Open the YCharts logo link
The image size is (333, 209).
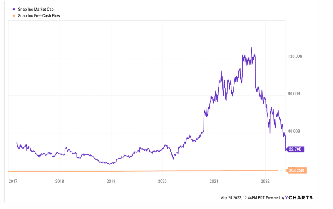(x=298, y=197)
